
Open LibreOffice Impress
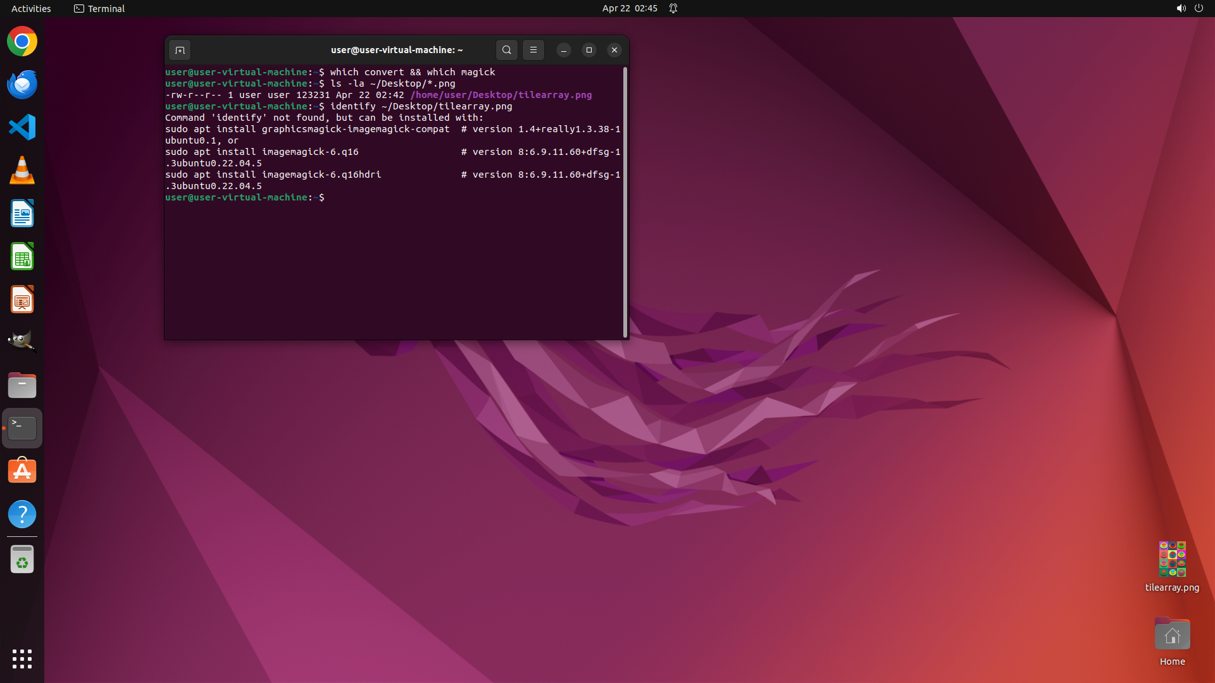(22, 300)
